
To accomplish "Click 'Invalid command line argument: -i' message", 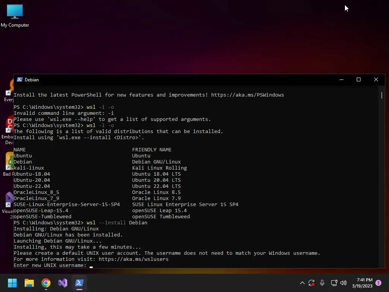I will pos(64,113).
